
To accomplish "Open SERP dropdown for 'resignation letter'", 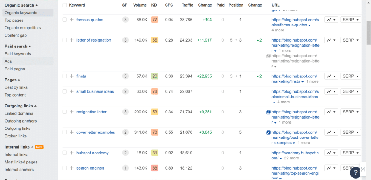I will [351, 112].
